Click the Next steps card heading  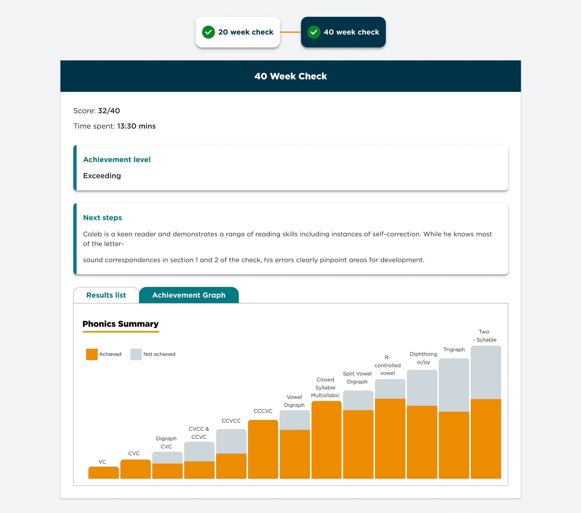(102, 218)
